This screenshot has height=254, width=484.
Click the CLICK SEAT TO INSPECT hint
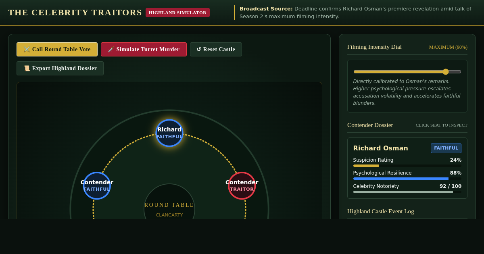click(442, 125)
